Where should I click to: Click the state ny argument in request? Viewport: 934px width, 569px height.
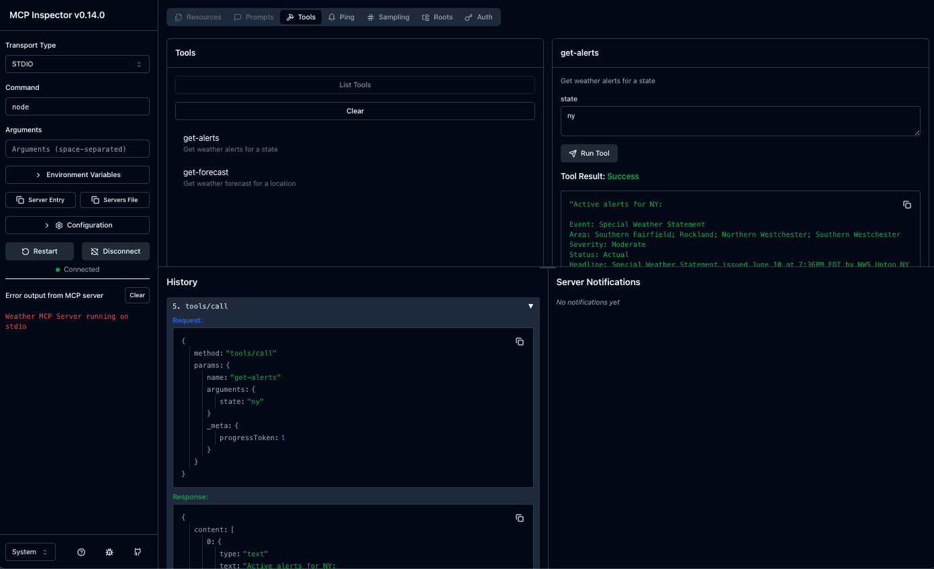[x=242, y=401]
